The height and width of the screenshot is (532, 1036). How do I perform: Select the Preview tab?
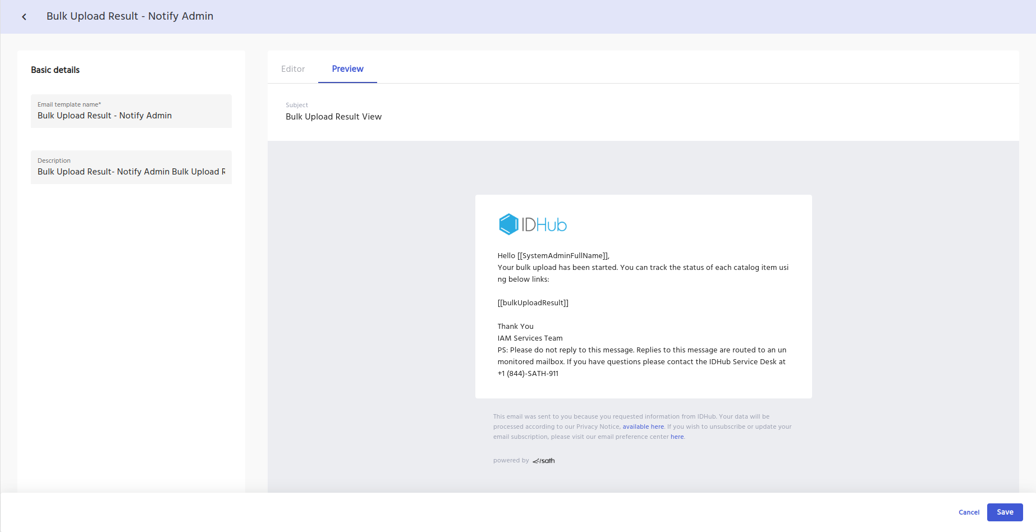(347, 69)
